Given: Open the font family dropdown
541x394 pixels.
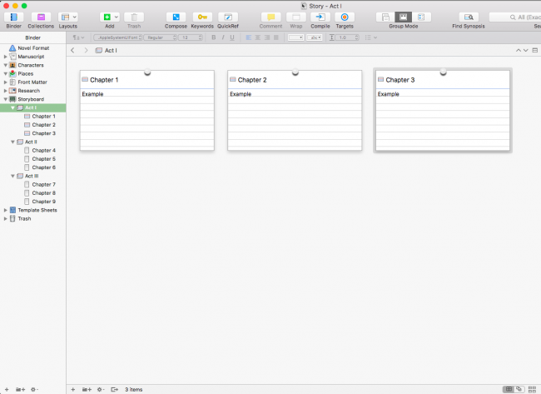Looking at the screenshot, I should [x=118, y=37].
